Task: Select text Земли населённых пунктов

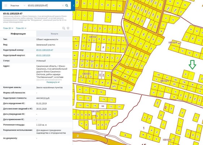Action: tap(49, 88)
